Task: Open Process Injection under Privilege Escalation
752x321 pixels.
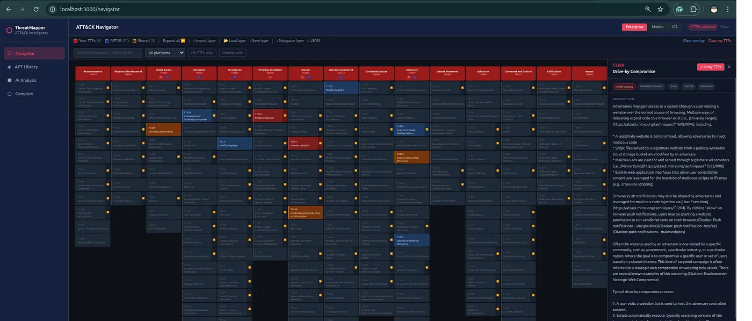Action: click(270, 115)
